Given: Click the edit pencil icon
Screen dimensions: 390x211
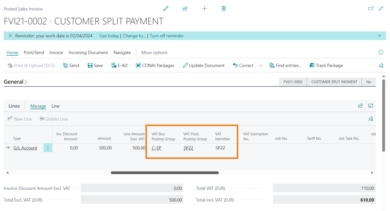Looking at the screenshot, I should [166, 9].
